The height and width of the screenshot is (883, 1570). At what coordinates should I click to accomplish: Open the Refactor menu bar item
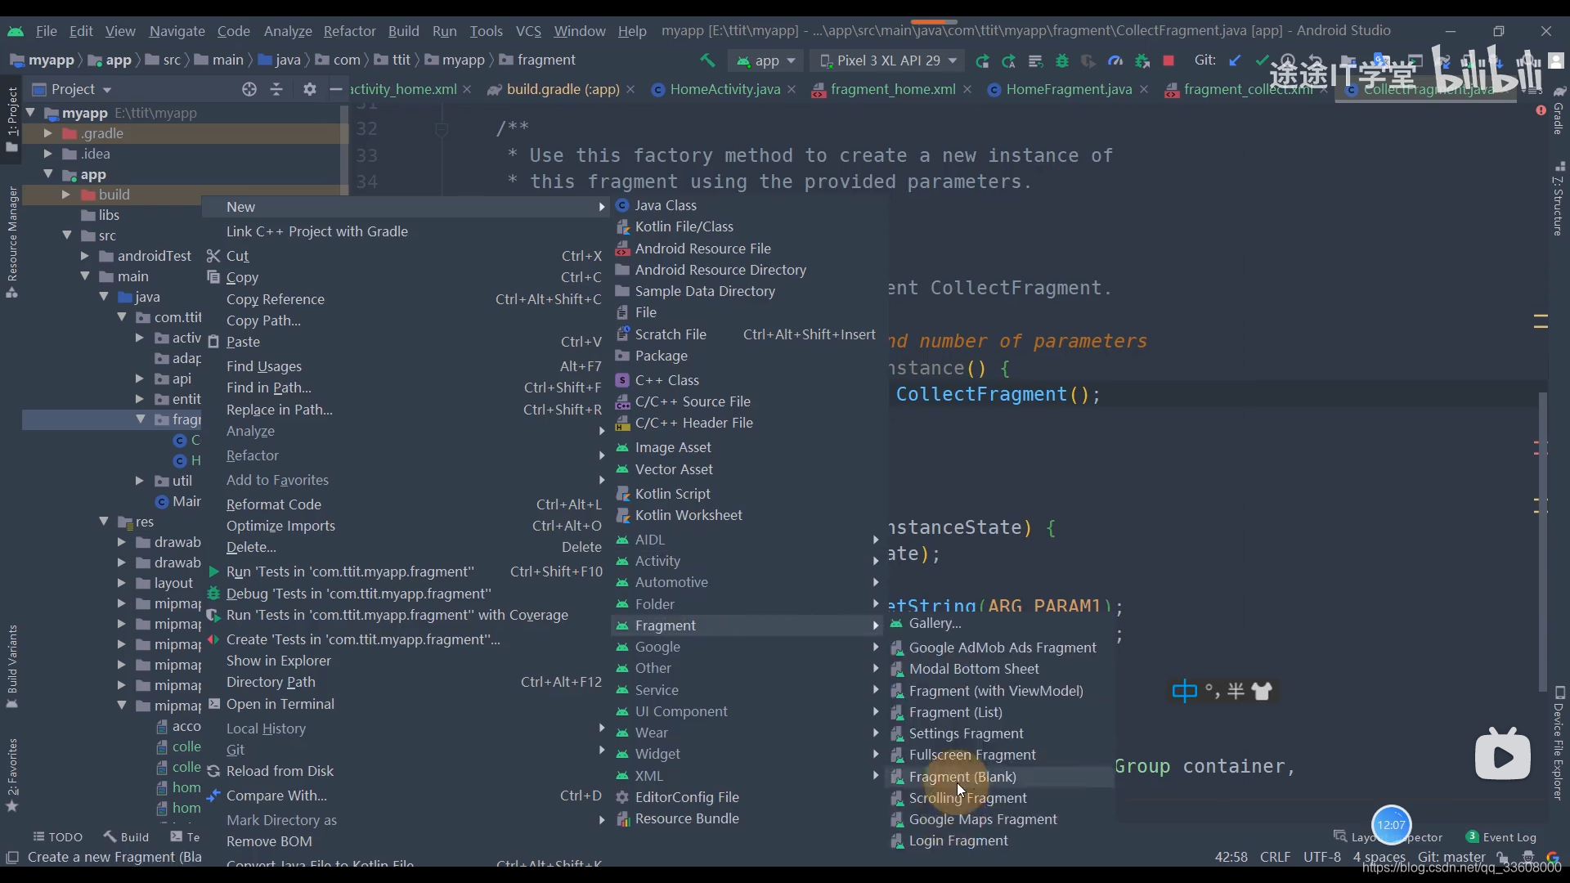click(349, 31)
